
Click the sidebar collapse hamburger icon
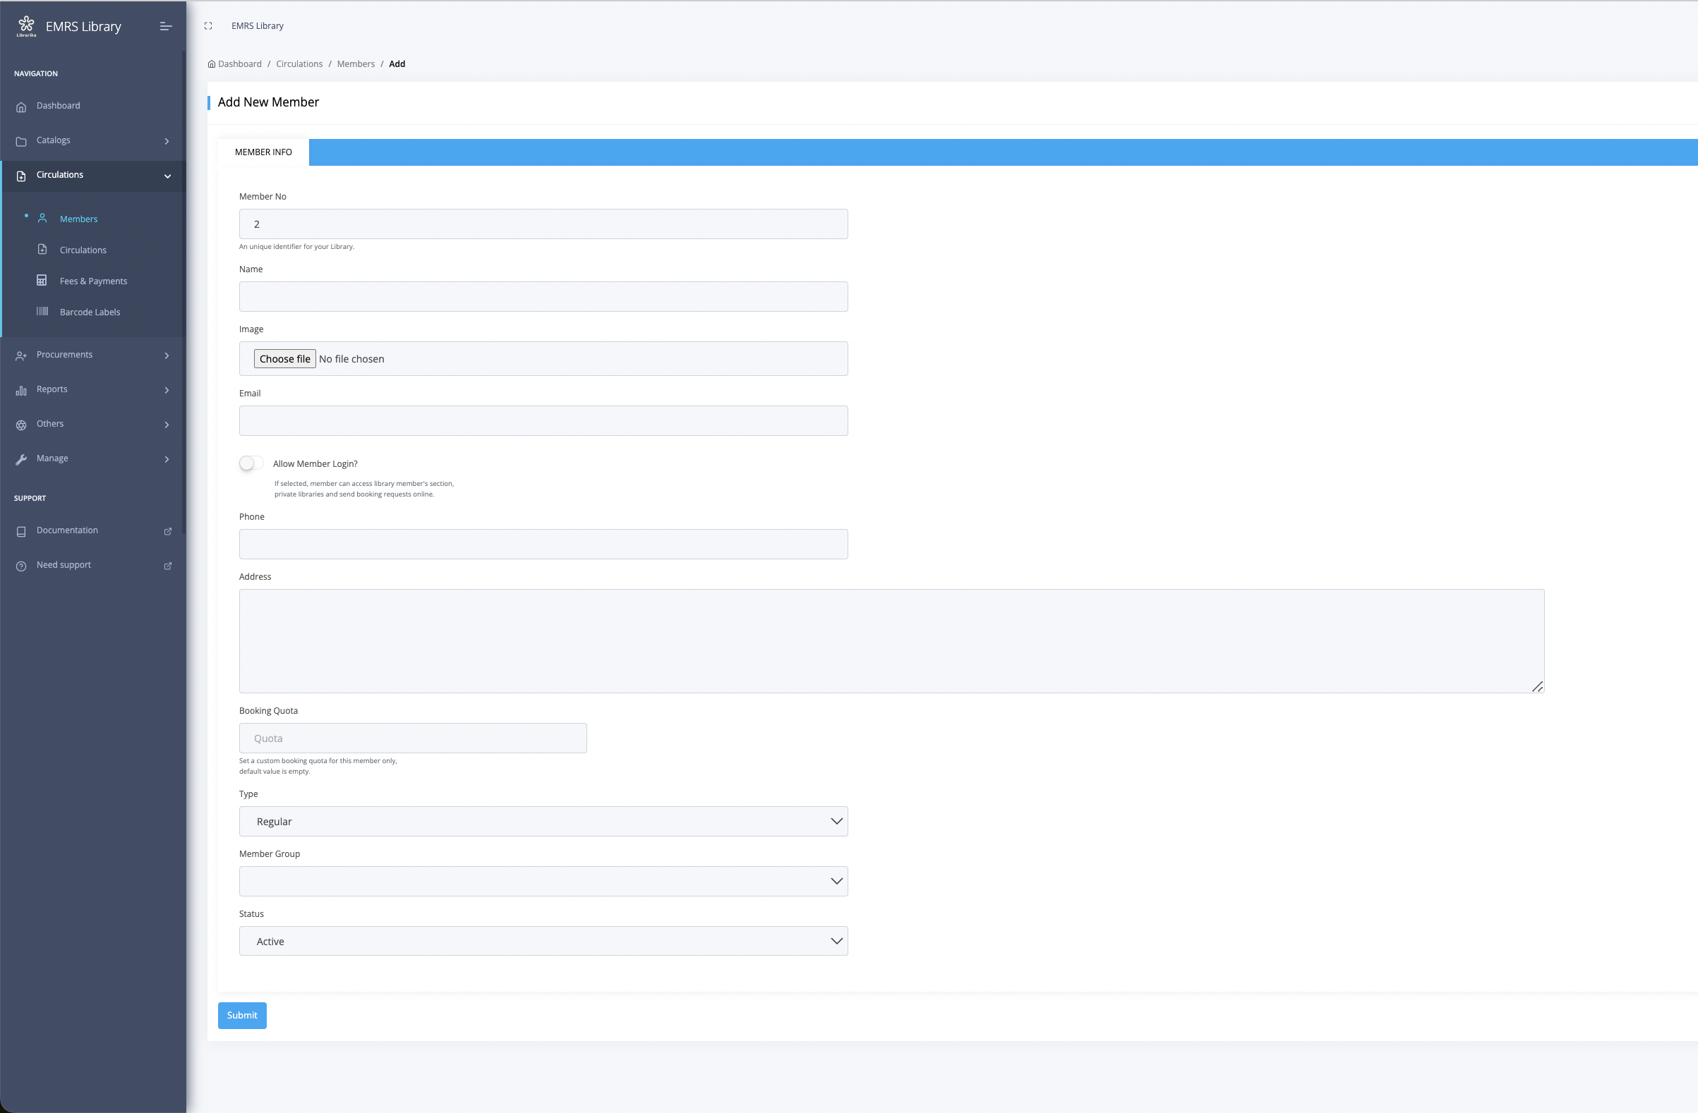166,26
